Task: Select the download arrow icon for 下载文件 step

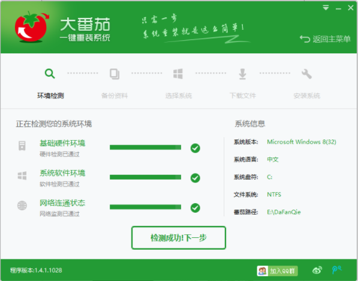Action: 242,74
